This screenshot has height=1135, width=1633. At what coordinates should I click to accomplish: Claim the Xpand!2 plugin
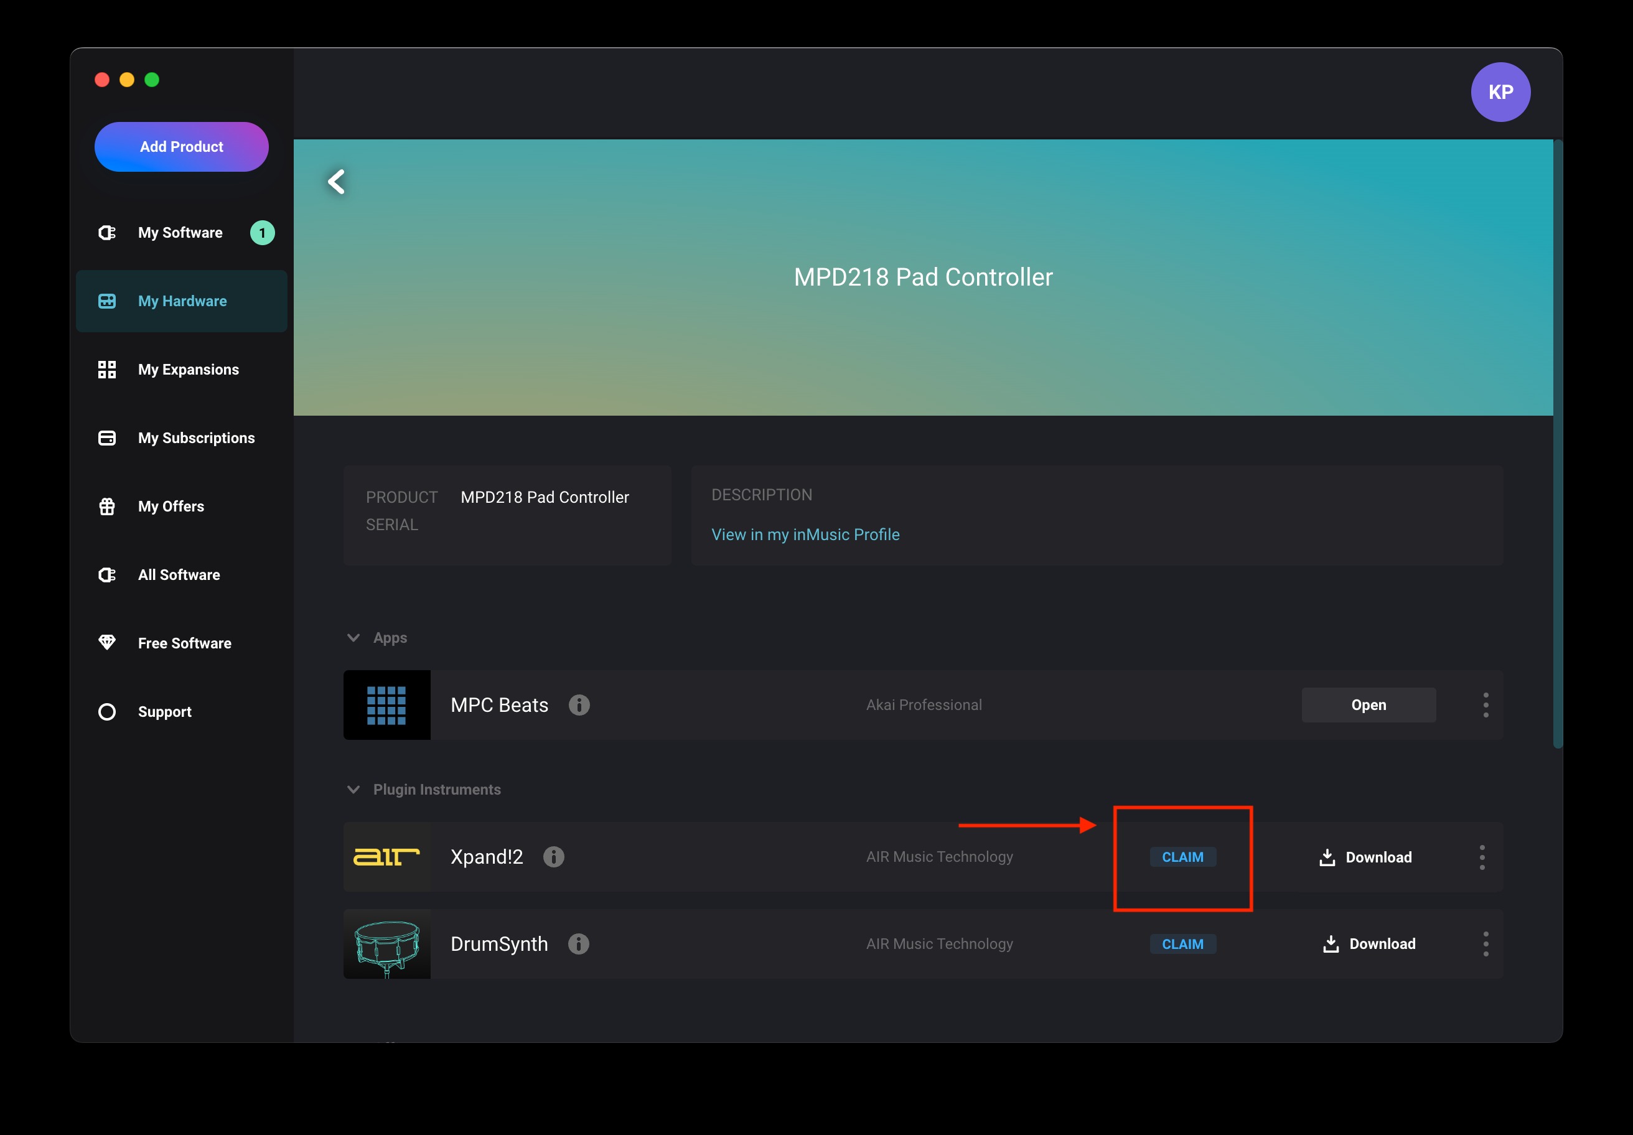(1182, 857)
